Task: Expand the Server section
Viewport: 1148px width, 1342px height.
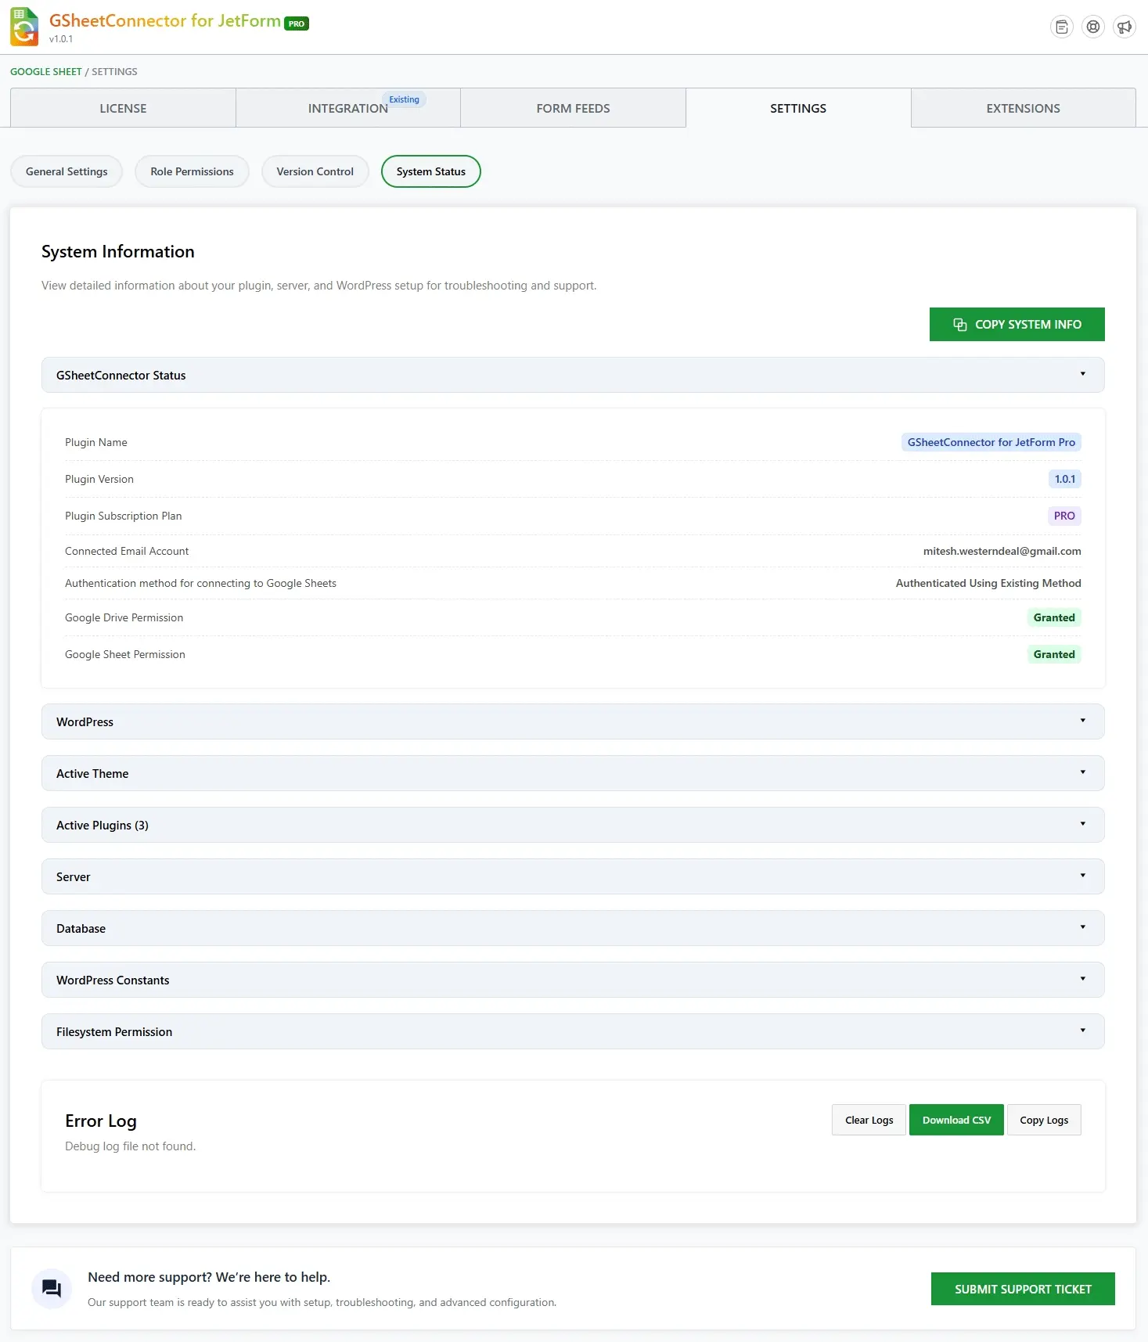Action: 573,876
